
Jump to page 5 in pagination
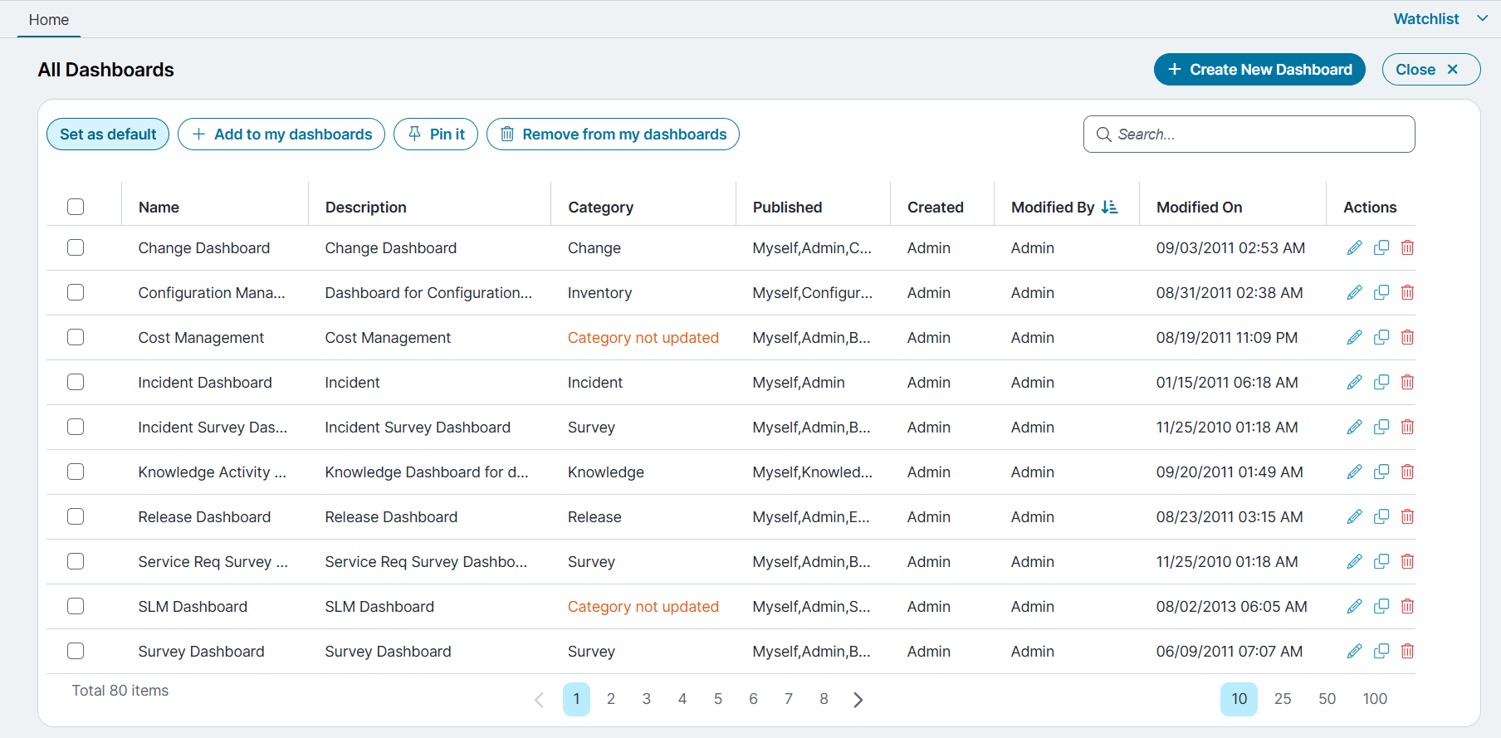tap(718, 699)
